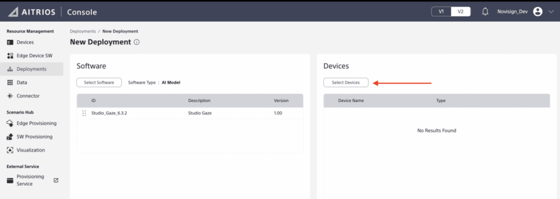
Task: Click the Visualization sidebar icon
Action: (10, 150)
